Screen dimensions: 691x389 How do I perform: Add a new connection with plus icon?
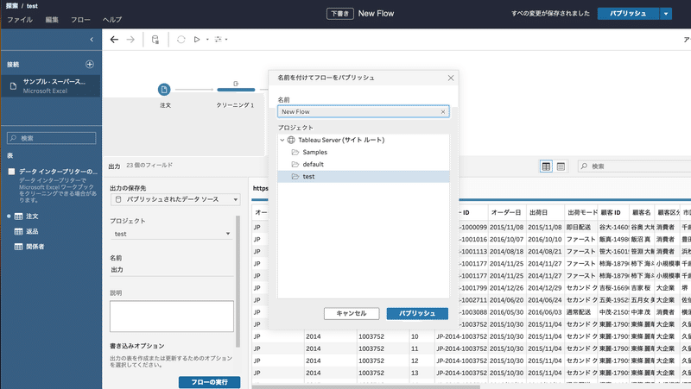(90, 64)
